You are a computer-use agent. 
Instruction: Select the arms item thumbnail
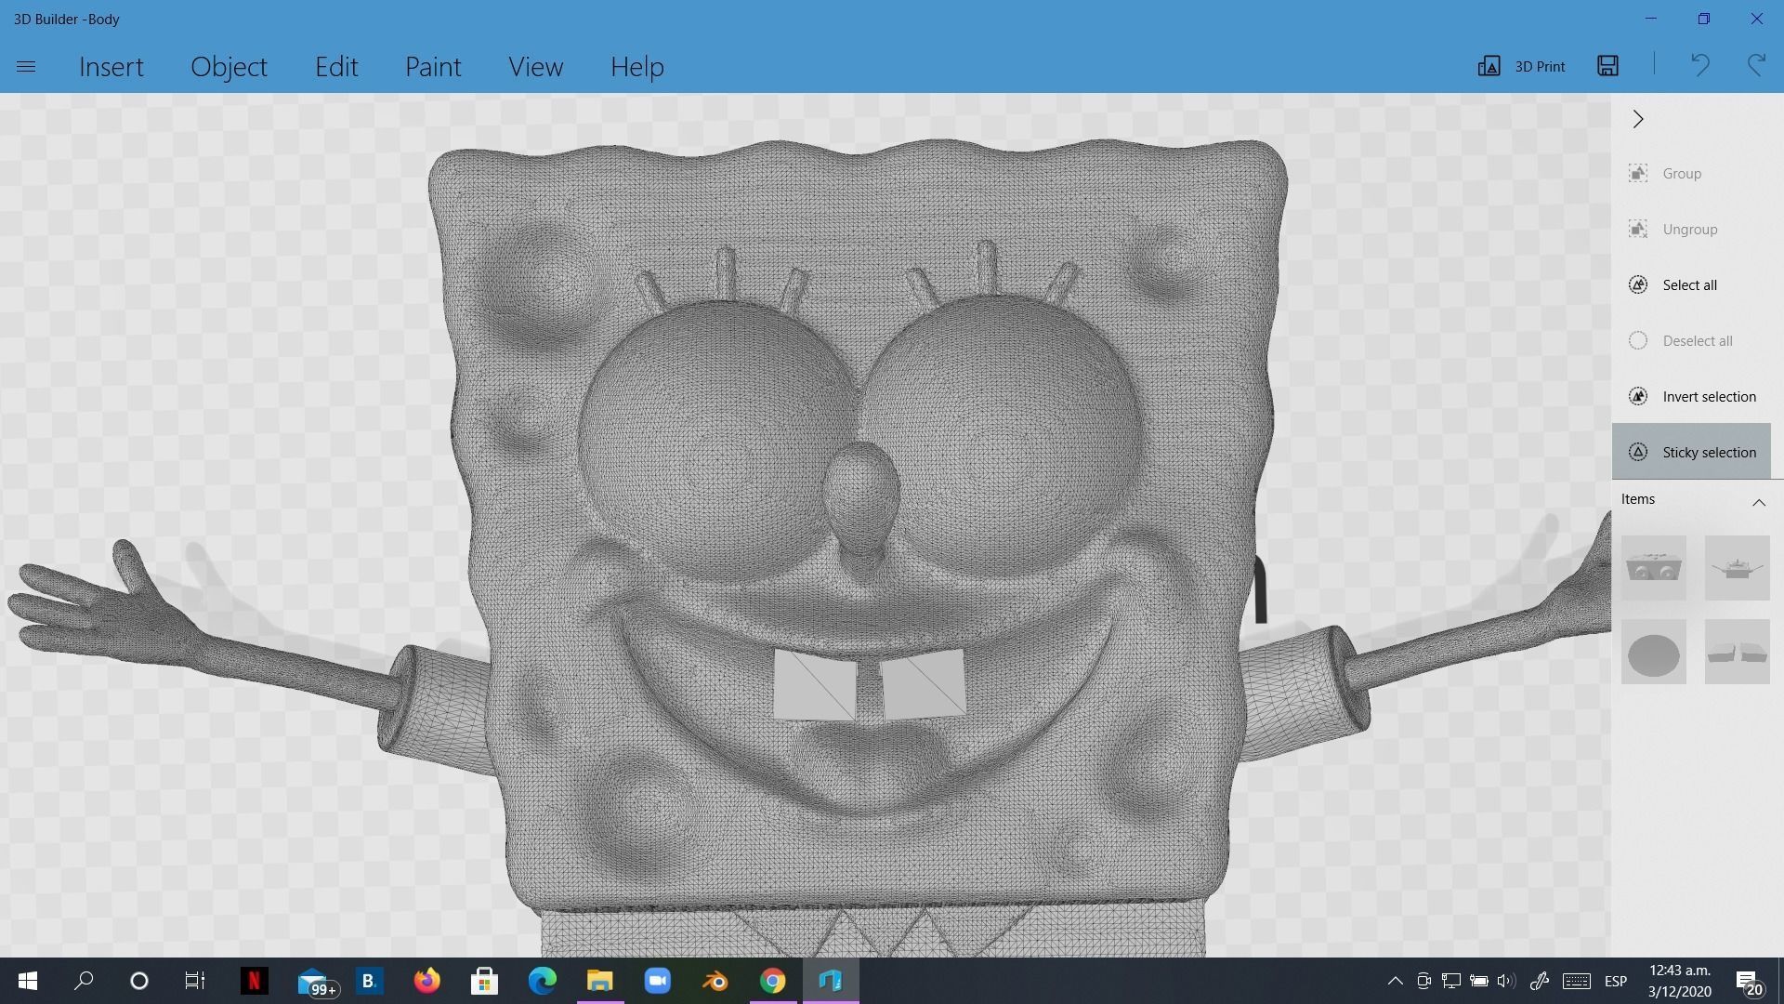[1738, 568]
